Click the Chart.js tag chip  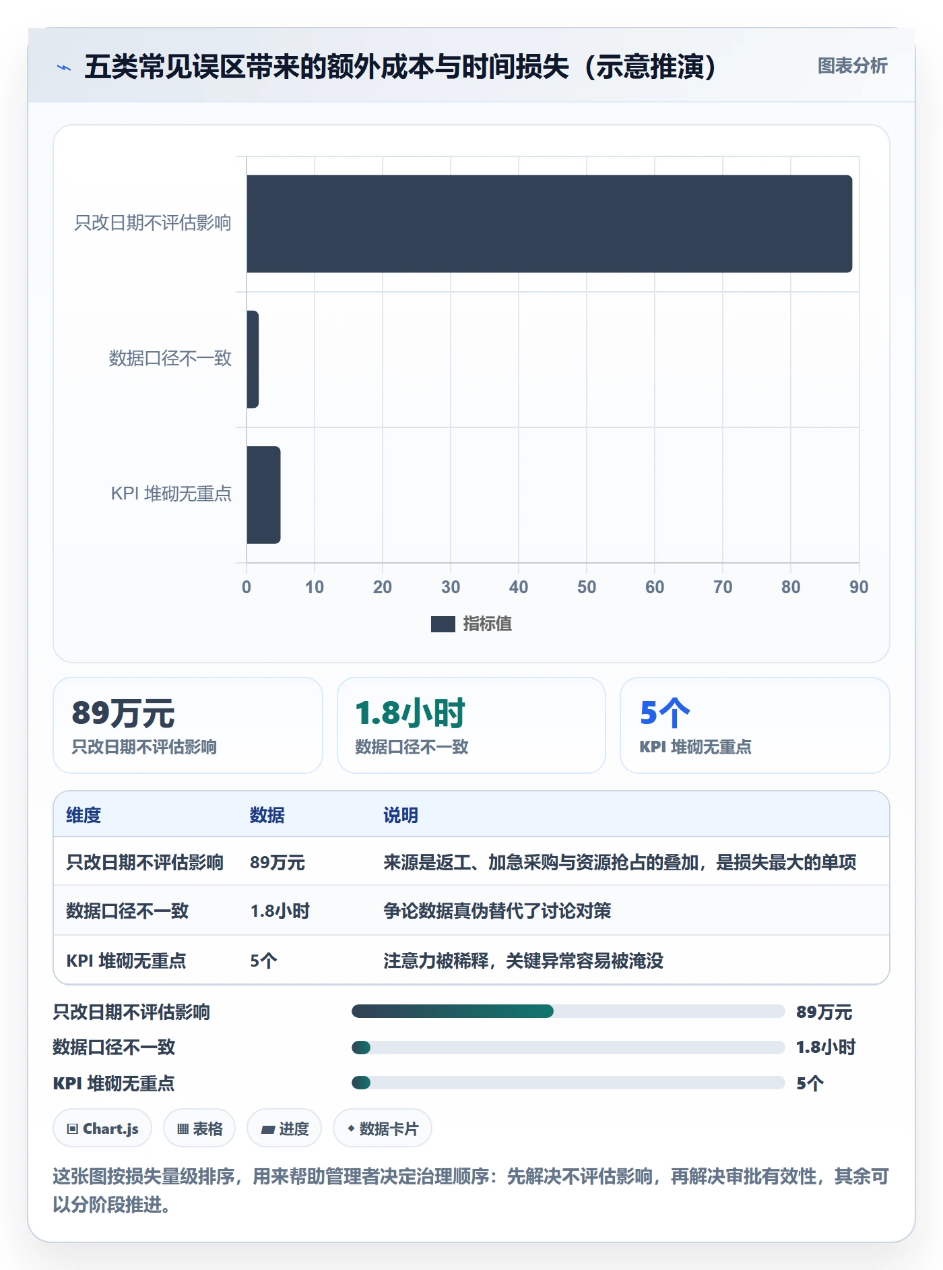coord(102,1128)
